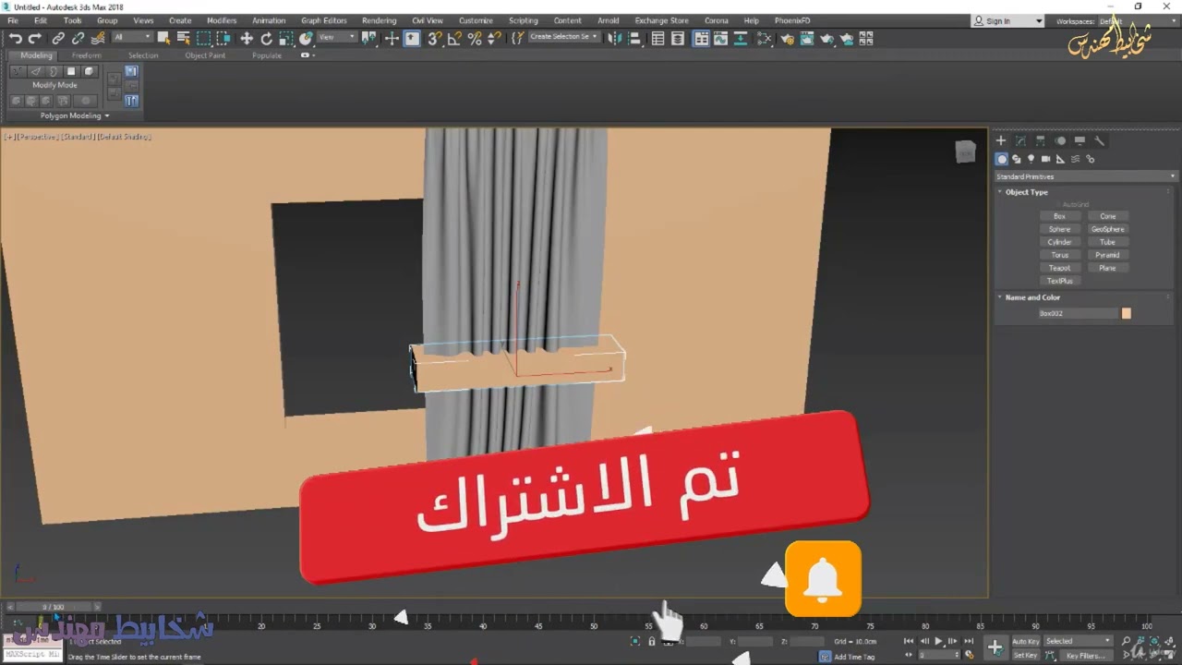The width and height of the screenshot is (1182, 665).
Task: Click the Undo arrow icon
Action: (x=16, y=38)
